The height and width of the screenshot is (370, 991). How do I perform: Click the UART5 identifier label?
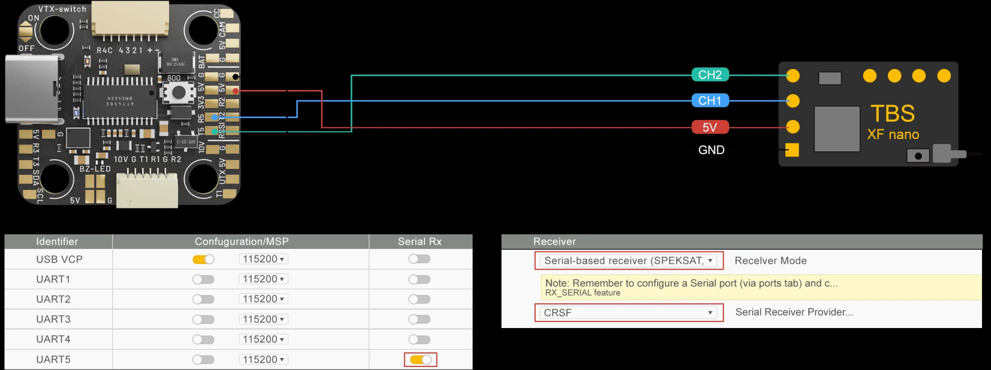coord(53,359)
